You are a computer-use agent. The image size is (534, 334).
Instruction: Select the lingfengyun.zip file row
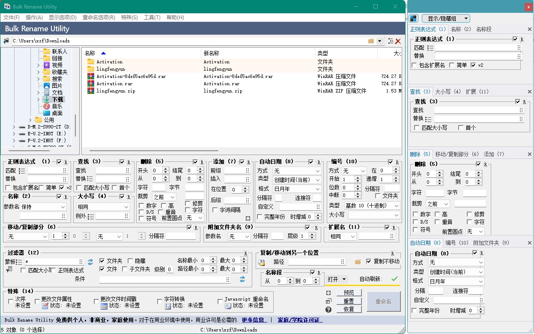coord(241,91)
